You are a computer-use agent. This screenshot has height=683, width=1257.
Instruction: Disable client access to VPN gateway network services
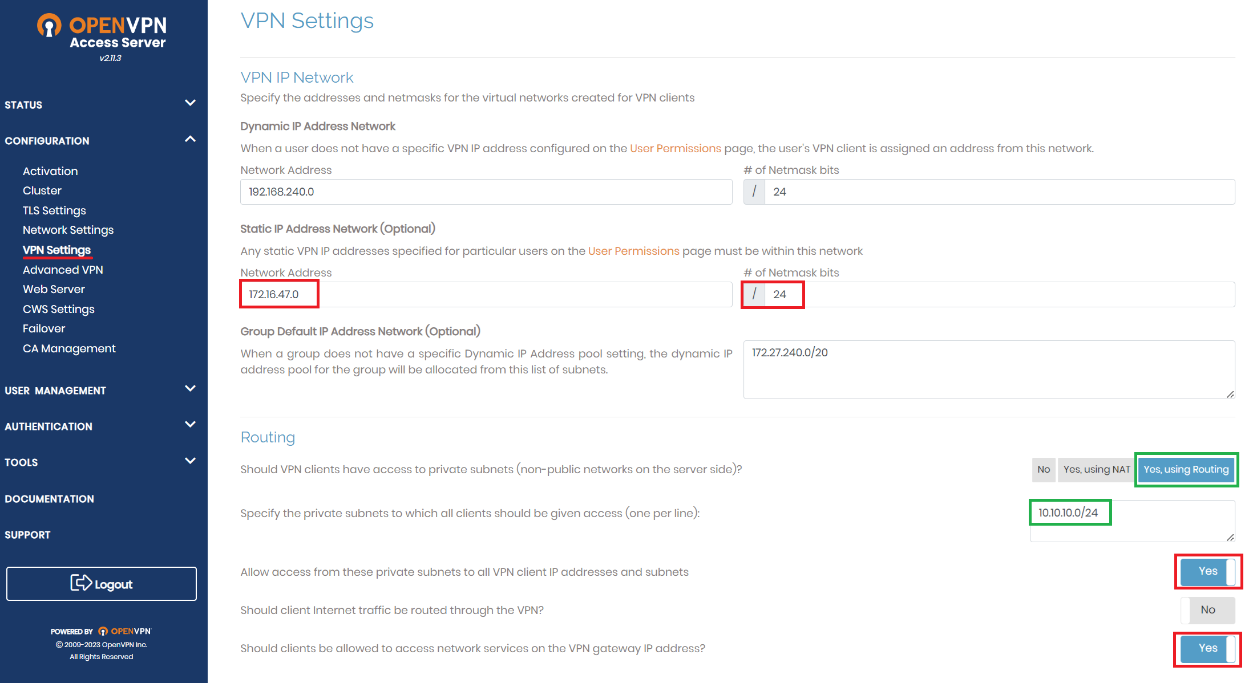(x=1208, y=648)
